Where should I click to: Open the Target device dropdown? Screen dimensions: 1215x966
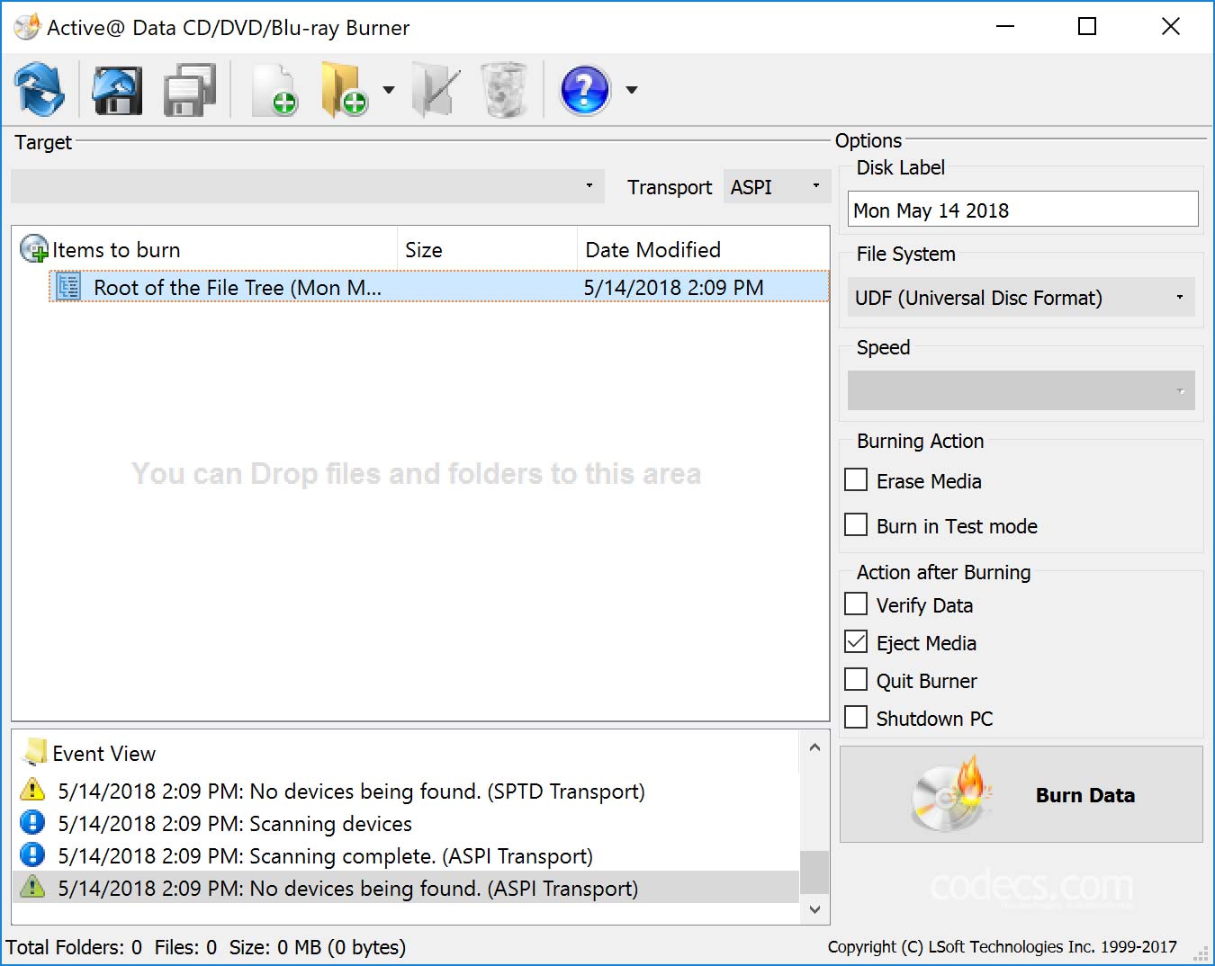(307, 186)
